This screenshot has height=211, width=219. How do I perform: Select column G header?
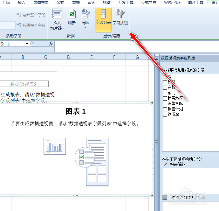click(137, 57)
